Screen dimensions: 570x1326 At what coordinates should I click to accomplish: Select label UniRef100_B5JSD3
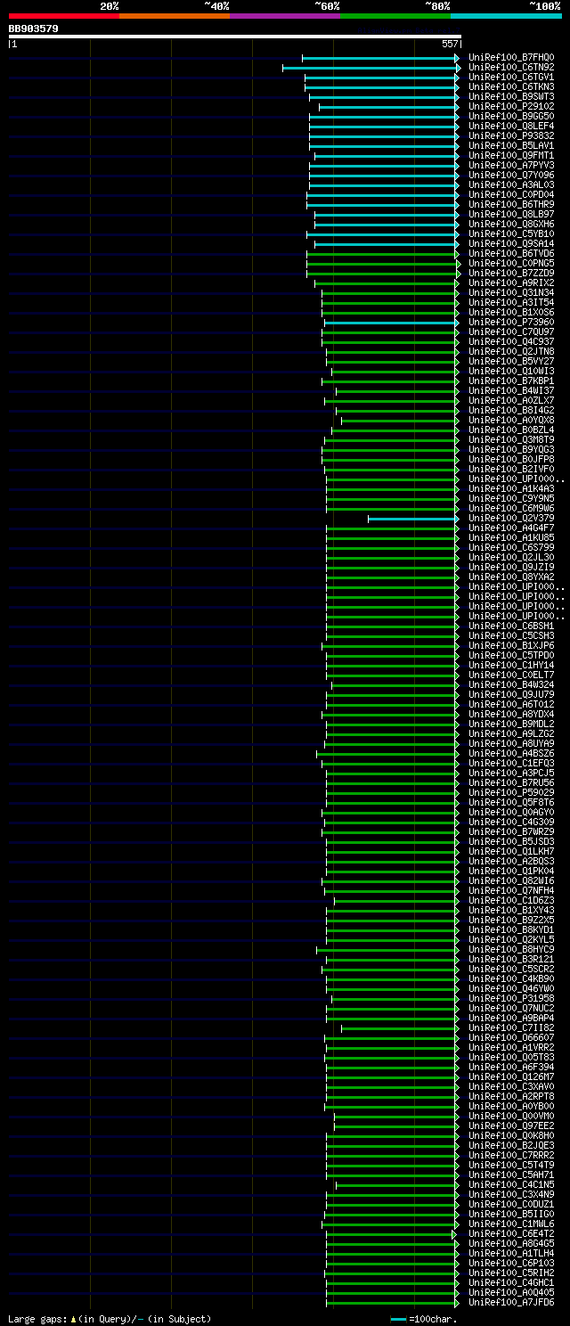click(511, 841)
